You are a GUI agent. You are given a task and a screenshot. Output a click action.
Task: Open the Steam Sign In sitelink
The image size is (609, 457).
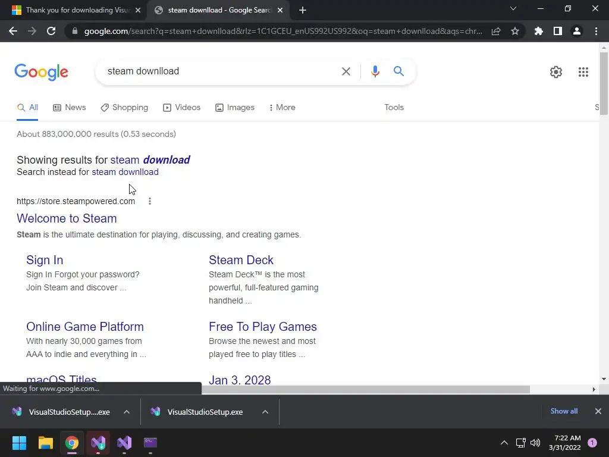tap(45, 260)
